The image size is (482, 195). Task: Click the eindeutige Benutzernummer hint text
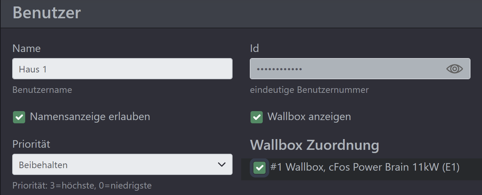(309, 90)
